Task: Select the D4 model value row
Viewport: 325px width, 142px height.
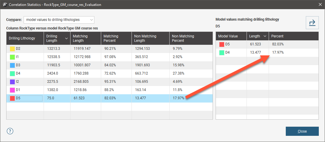Action: point(236,53)
